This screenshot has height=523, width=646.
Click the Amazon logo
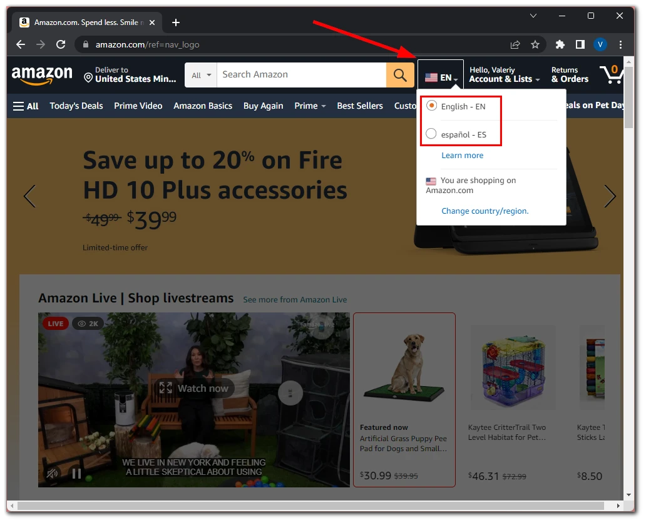point(42,75)
